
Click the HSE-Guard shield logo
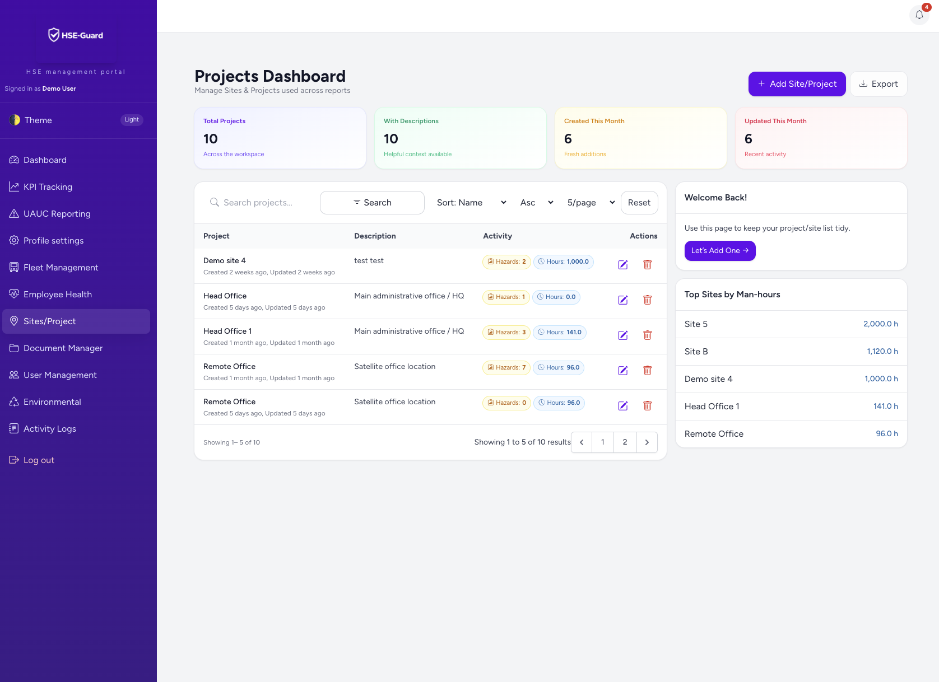point(54,35)
